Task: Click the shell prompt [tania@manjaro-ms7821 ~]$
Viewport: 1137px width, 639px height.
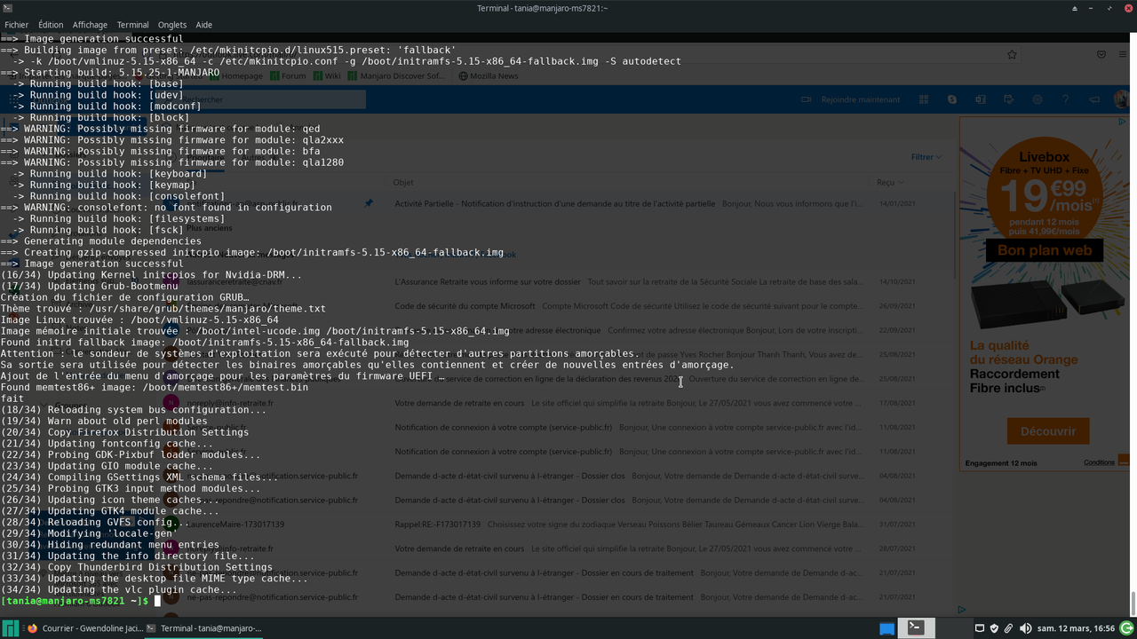Action: 75,601
